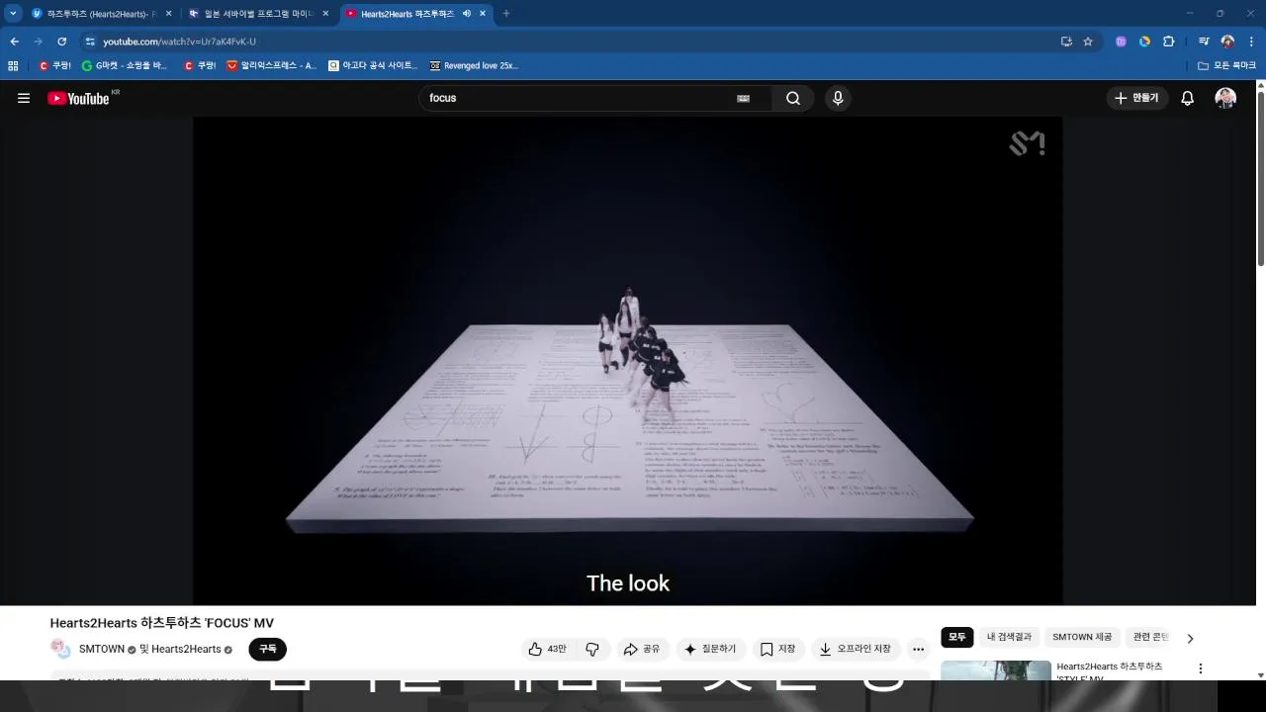1266x712 pixels.
Task: Open 알리익스프레스 bookmark
Action: tap(272, 65)
